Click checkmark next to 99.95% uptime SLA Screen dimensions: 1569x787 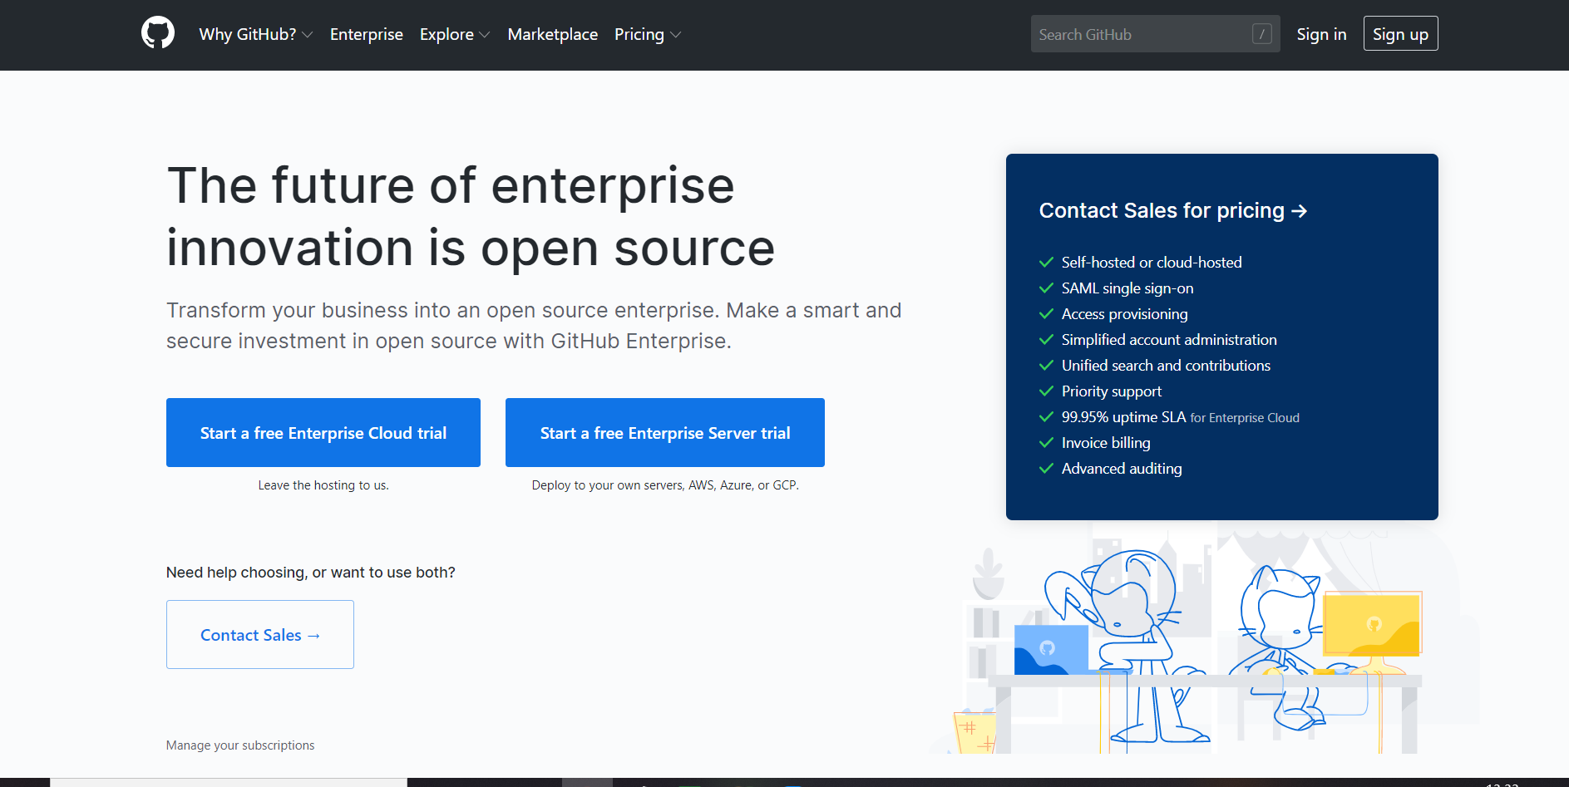pos(1047,417)
